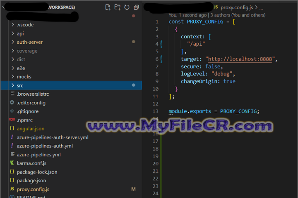Click on PROXY_CONFIG in line 1

[x=205, y=22]
